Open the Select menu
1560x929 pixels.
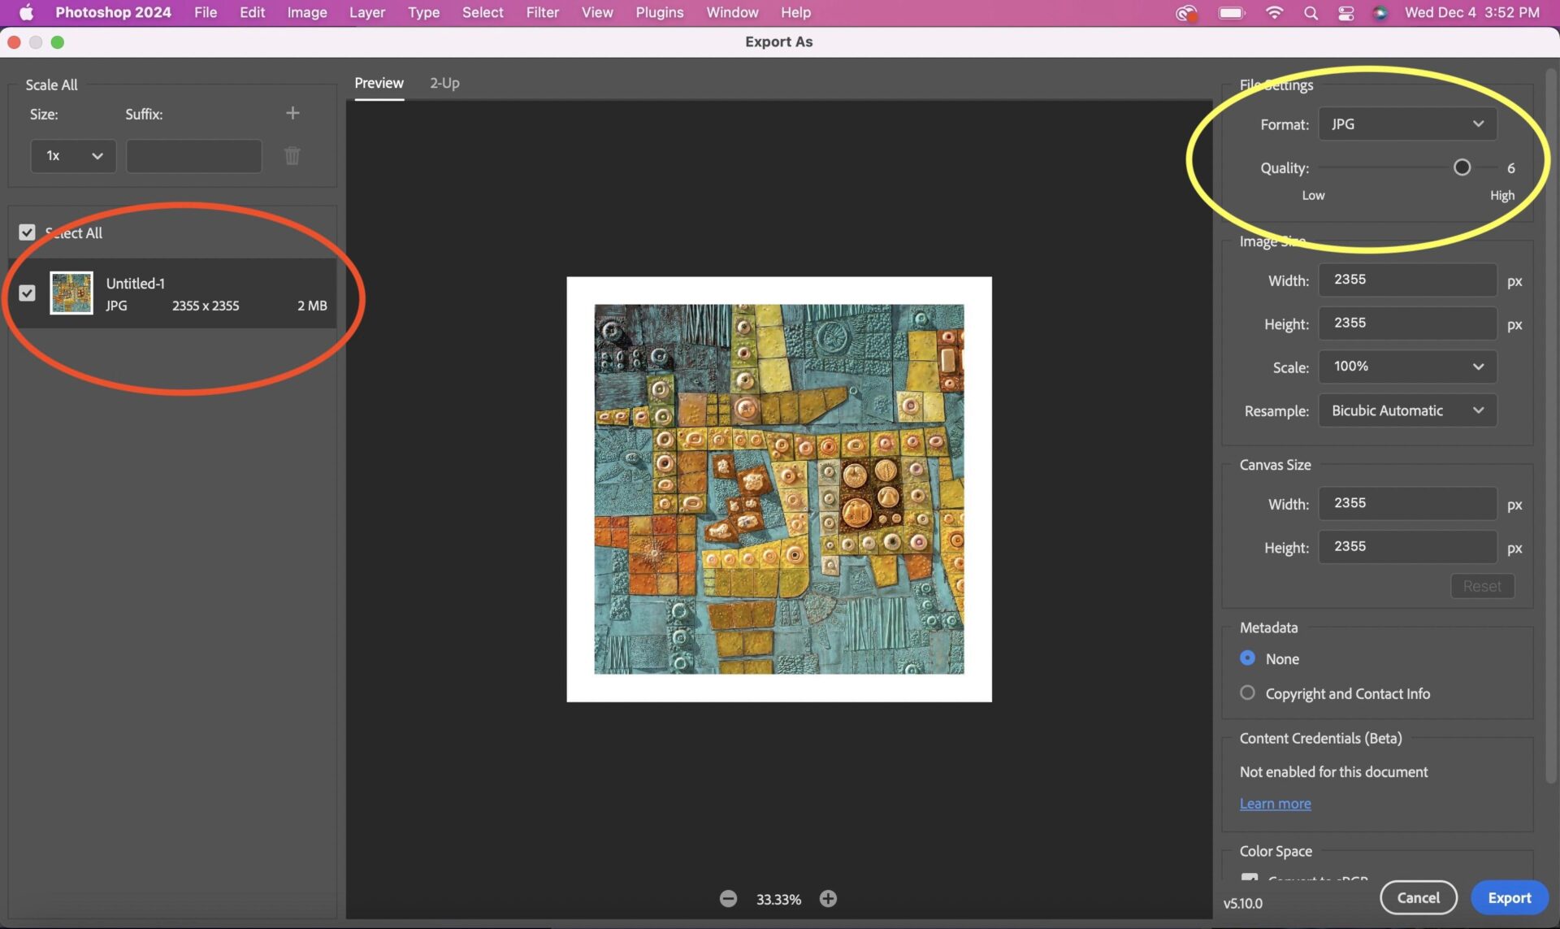[x=483, y=12]
